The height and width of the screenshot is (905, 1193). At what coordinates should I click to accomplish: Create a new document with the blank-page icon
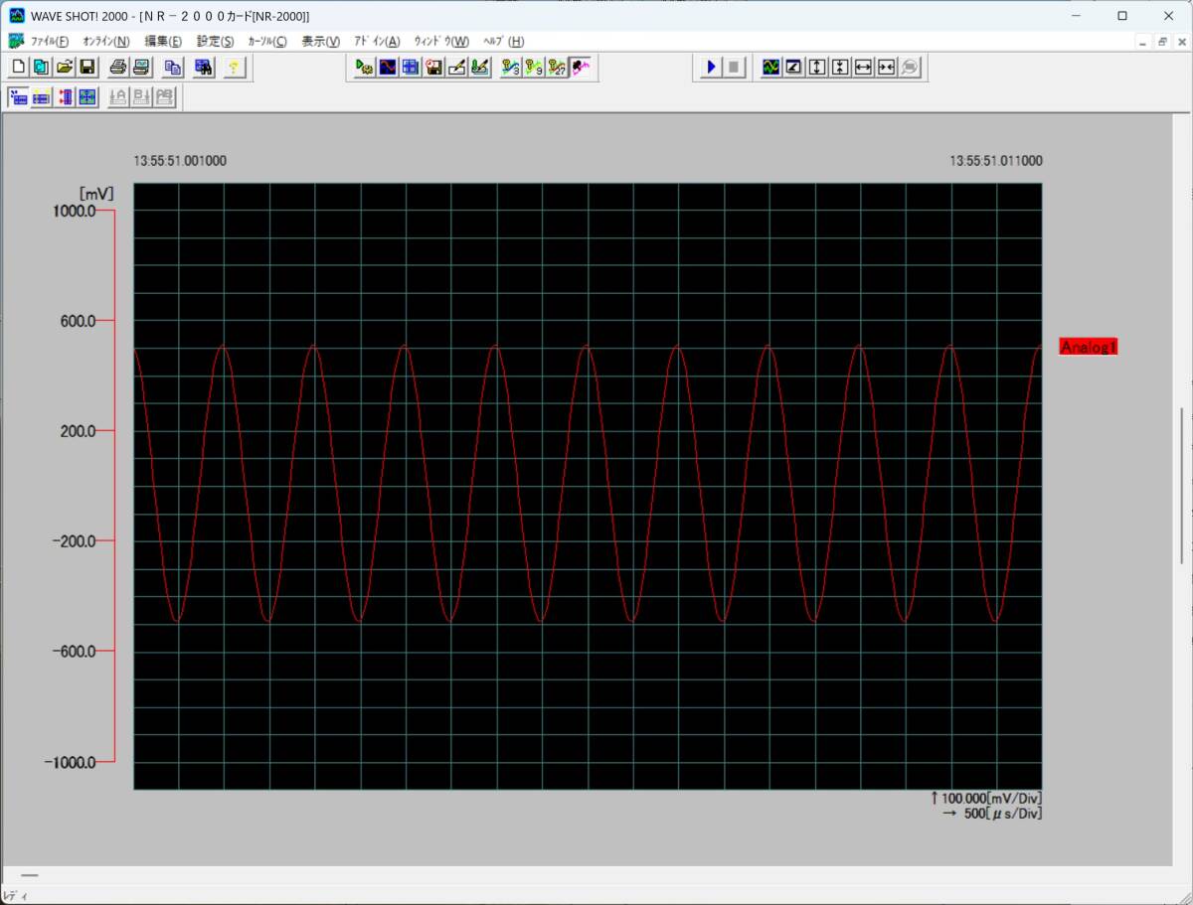click(19, 68)
